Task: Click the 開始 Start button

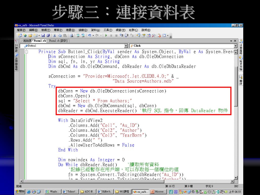Action: (x=20, y=191)
